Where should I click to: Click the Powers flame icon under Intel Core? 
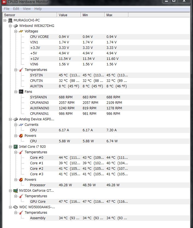pos(21,180)
